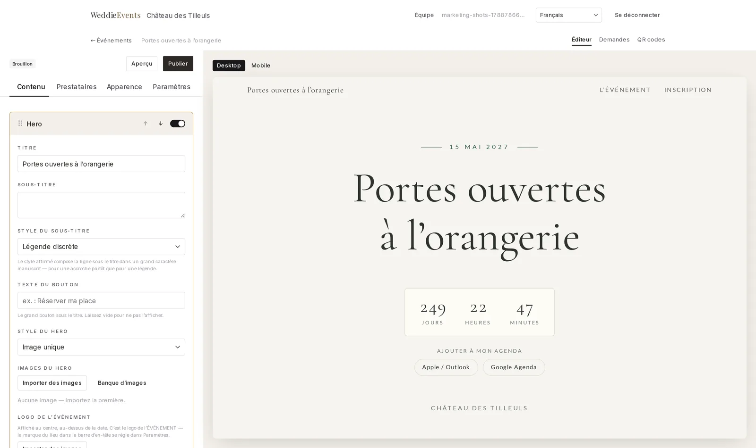
Task: Click Apple / Outlook calendar button
Action: pos(446,367)
